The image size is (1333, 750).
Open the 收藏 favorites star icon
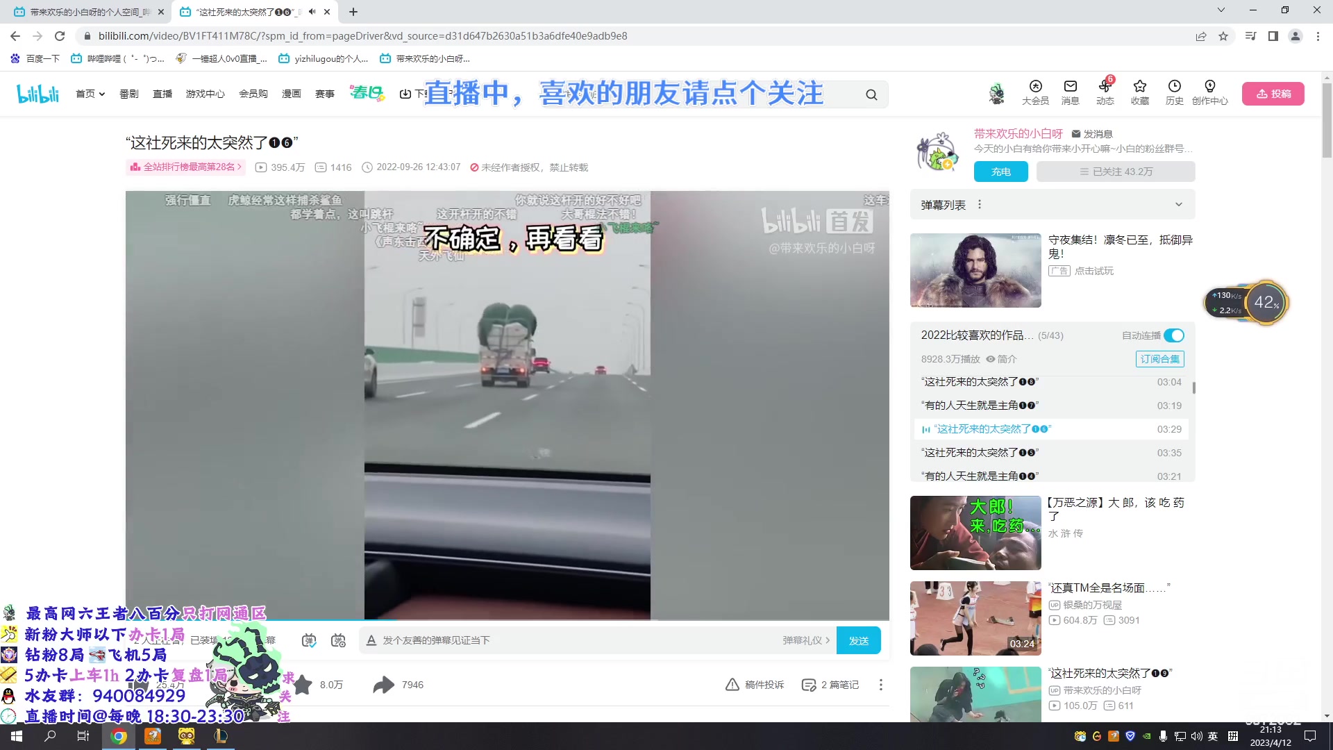click(1139, 92)
